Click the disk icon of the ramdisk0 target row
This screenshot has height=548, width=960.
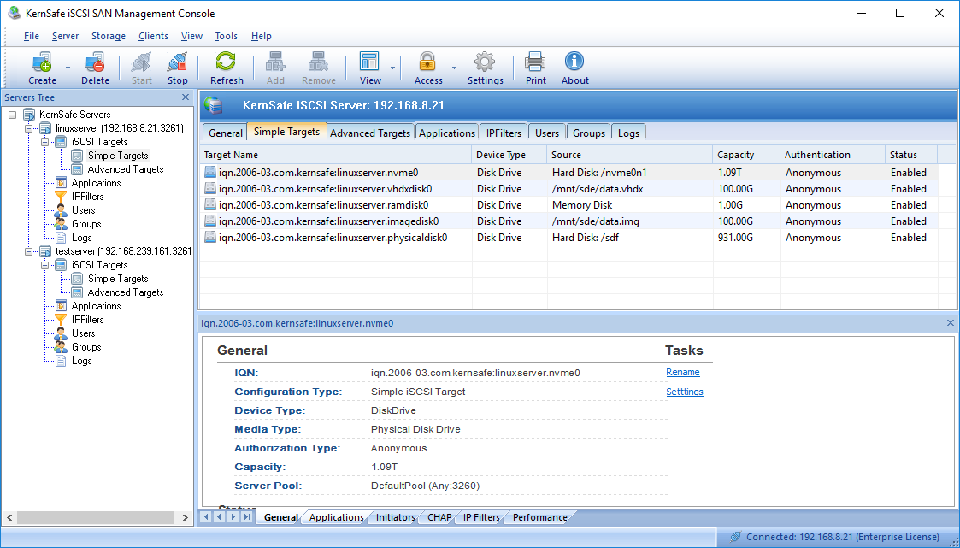click(210, 205)
